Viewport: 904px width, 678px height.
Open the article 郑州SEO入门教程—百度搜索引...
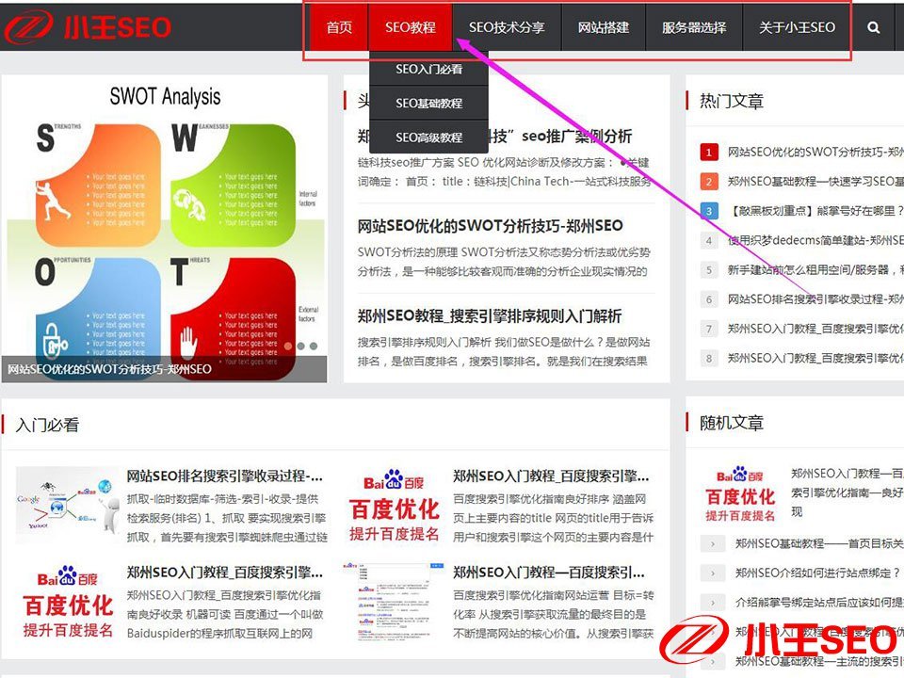[x=548, y=573]
